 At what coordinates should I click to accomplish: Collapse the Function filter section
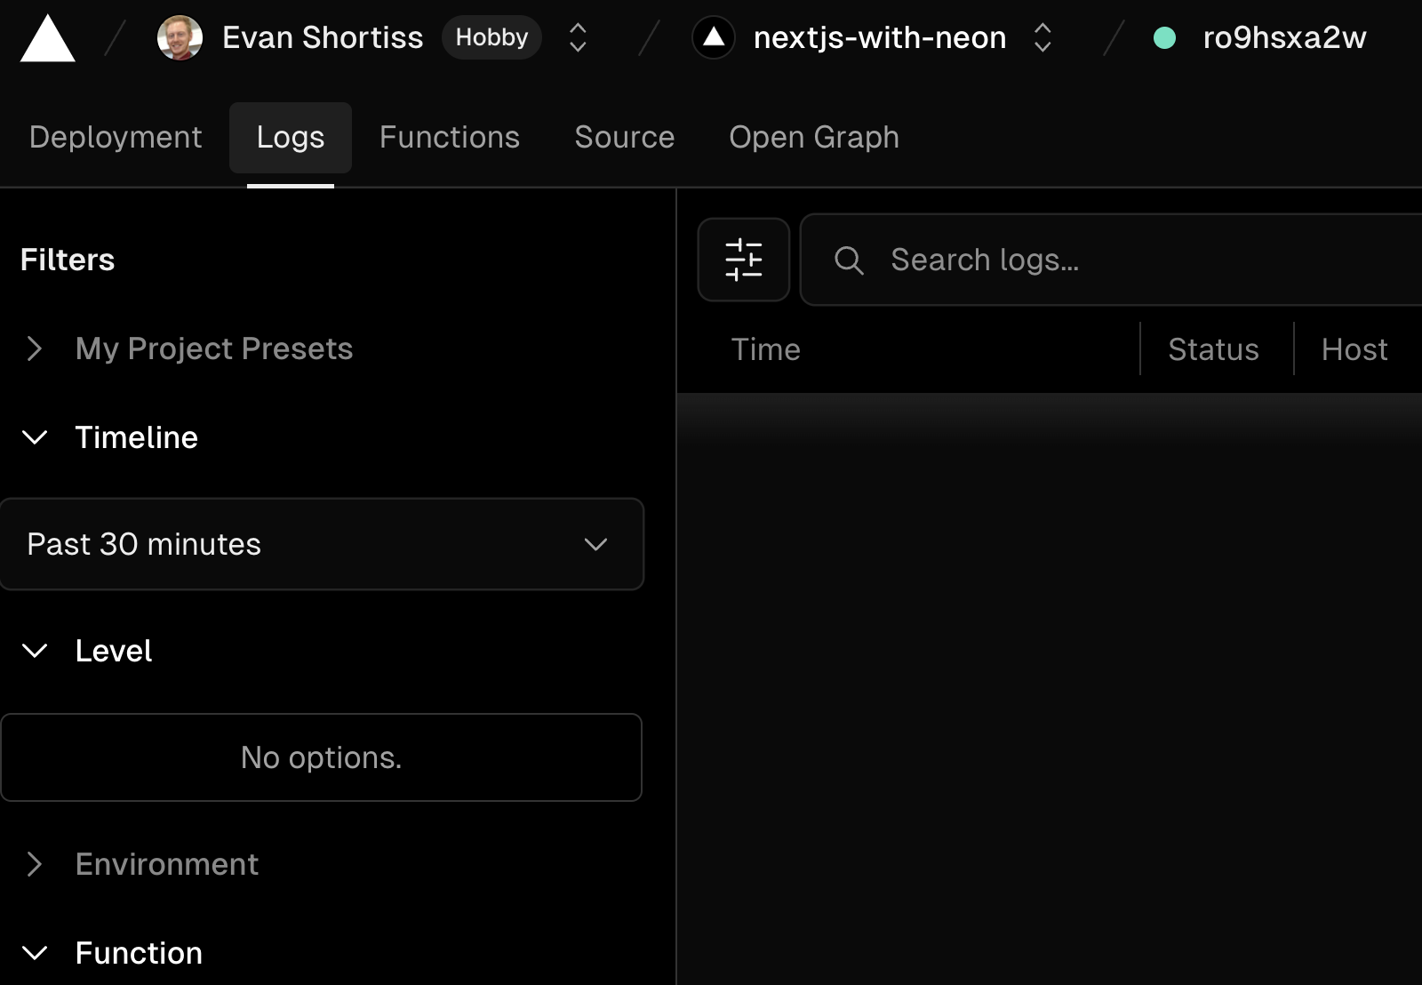pyautogui.click(x=35, y=953)
